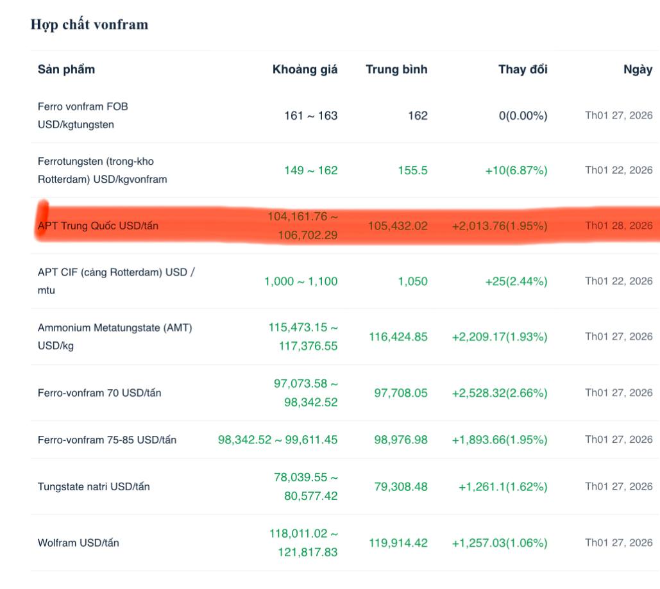Viewport: 660px width, 589px height.
Task: Open the Tungstate natri USD/tấn entry
Action: click(94, 486)
